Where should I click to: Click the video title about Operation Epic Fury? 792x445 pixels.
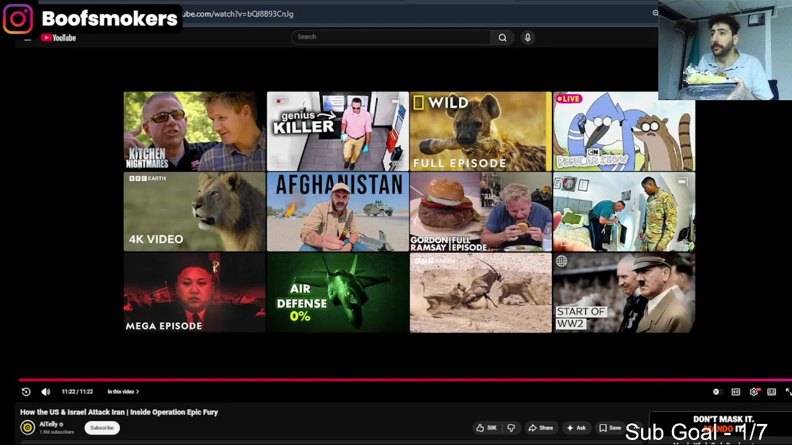pos(119,412)
